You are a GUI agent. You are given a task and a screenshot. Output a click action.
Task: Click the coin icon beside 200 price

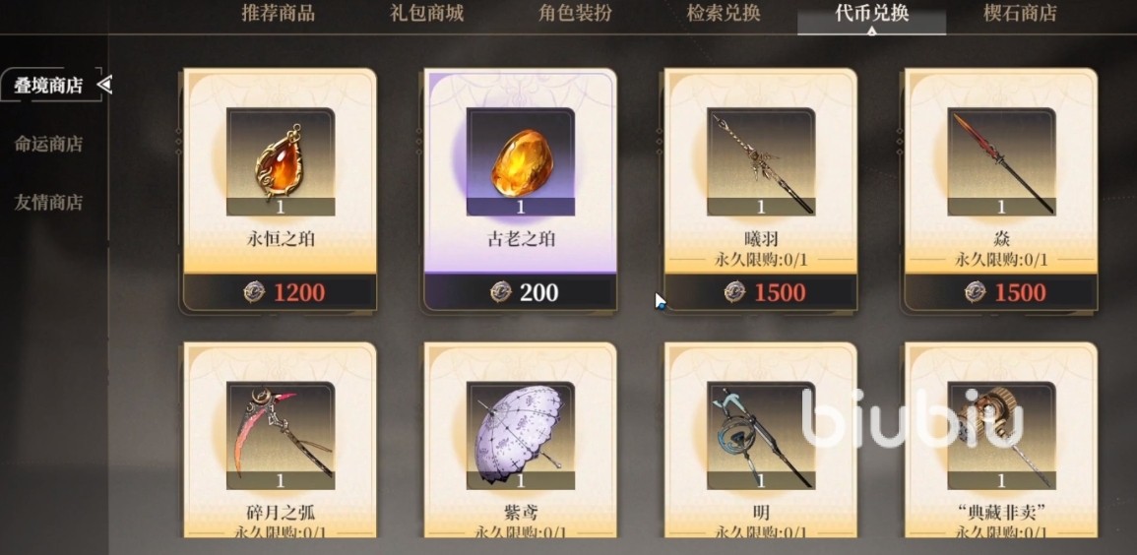coord(500,292)
